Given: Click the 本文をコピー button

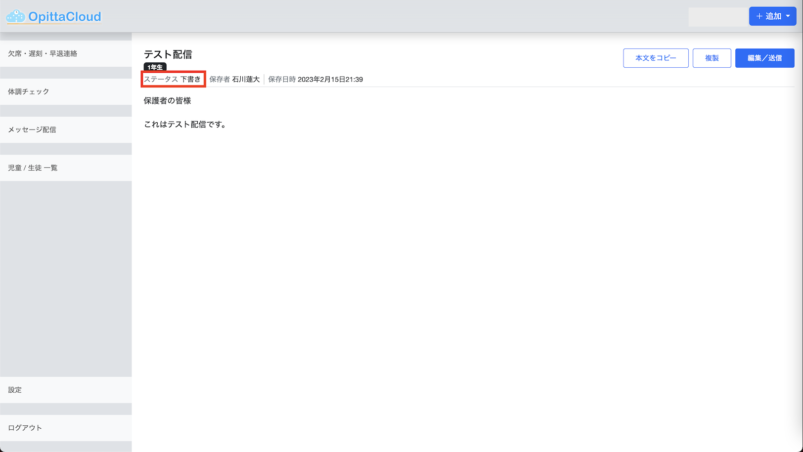Looking at the screenshot, I should [x=656, y=58].
